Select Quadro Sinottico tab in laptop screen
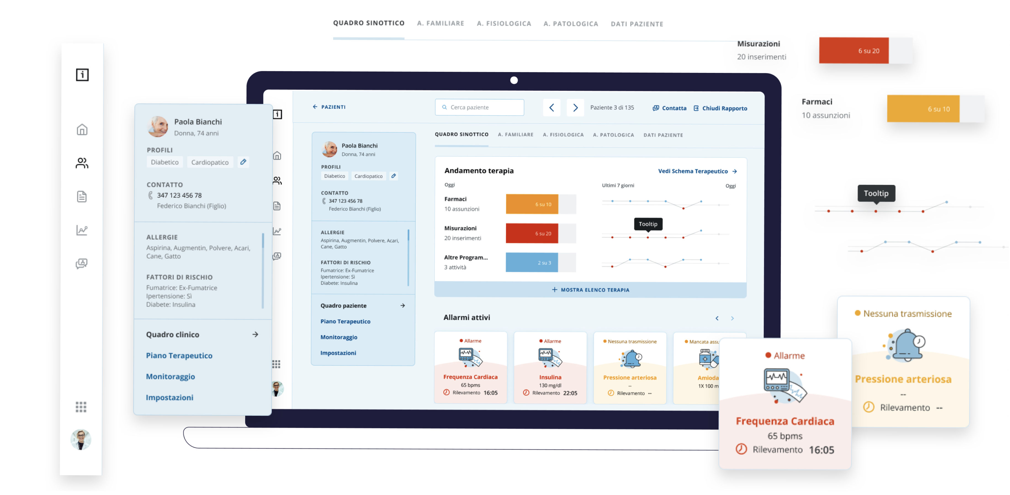 [x=462, y=134]
